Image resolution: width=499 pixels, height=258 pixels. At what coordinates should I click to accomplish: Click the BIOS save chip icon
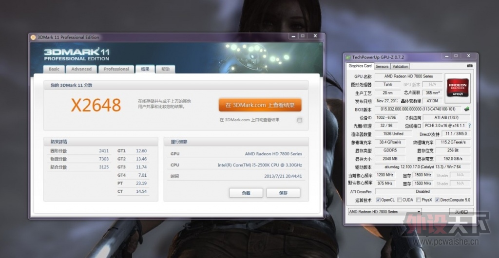(466, 109)
